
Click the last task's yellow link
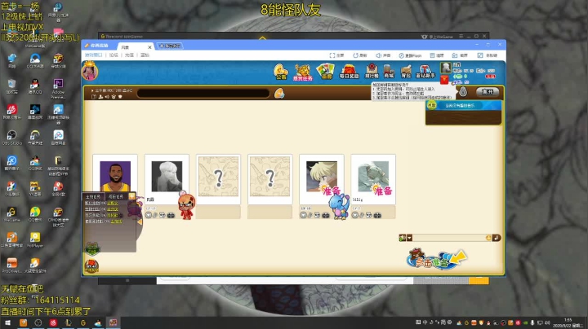pyautogui.click(x=116, y=222)
